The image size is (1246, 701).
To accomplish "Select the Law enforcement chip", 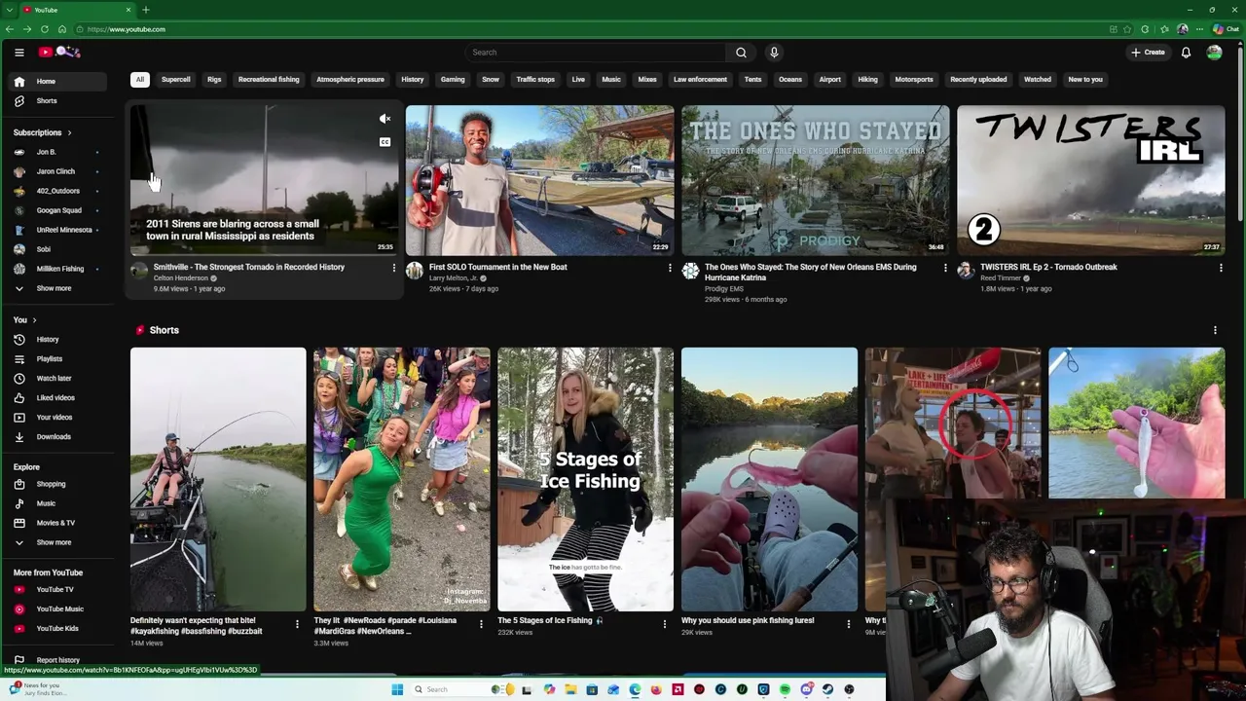I will (700, 80).
